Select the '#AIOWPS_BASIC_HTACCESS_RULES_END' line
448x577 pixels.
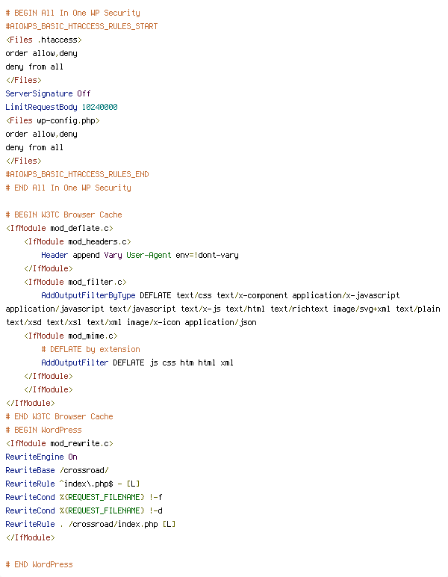(x=77, y=174)
